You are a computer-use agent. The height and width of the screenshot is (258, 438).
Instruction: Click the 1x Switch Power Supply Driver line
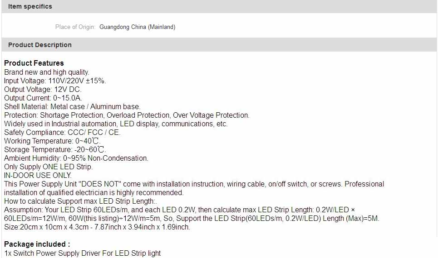83,253
